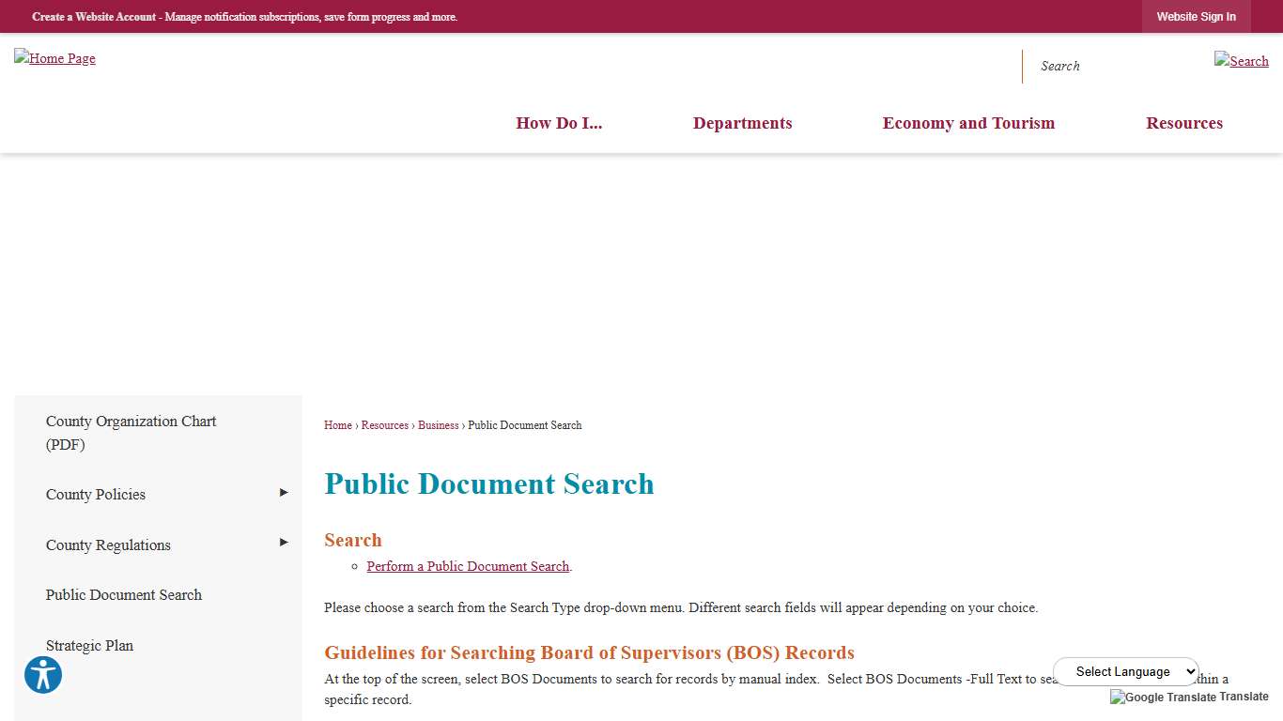Viewport: 1283px width, 721px height.
Task: Click the Home Page logo
Action: click(54, 58)
